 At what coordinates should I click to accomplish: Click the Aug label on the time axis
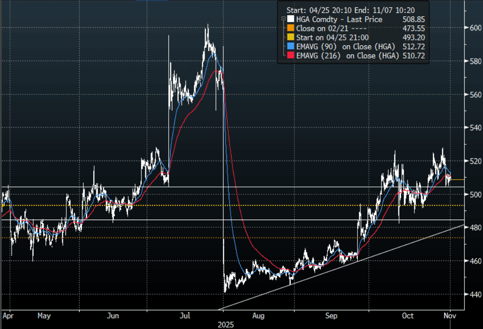click(x=258, y=314)
